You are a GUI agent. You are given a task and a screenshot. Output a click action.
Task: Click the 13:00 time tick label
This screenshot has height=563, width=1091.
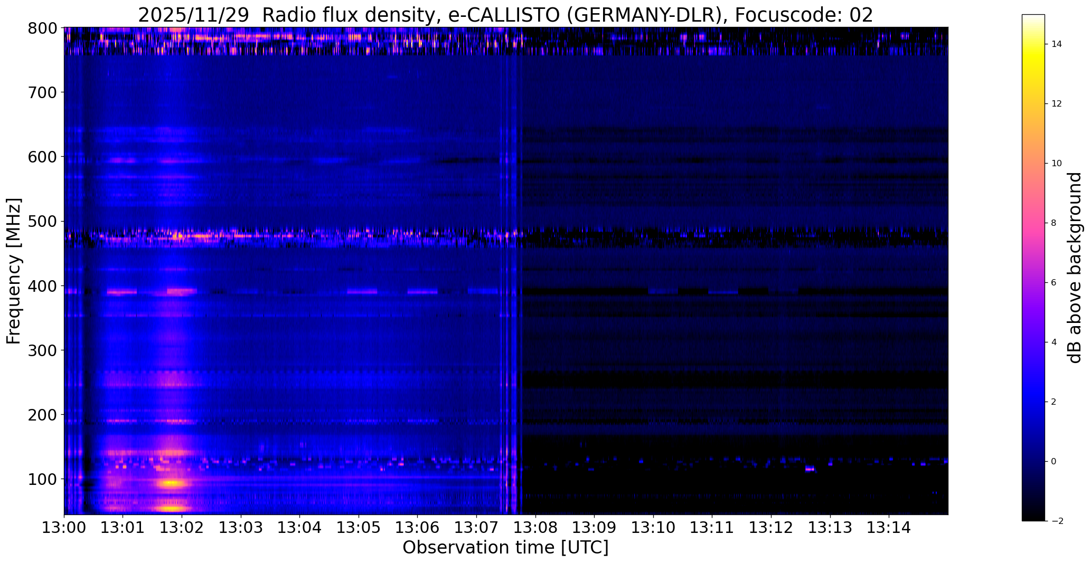pos(64,527)
